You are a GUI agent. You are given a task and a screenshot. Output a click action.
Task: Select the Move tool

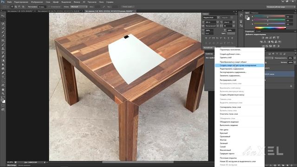pyautogui.click(x=3, y=16)
